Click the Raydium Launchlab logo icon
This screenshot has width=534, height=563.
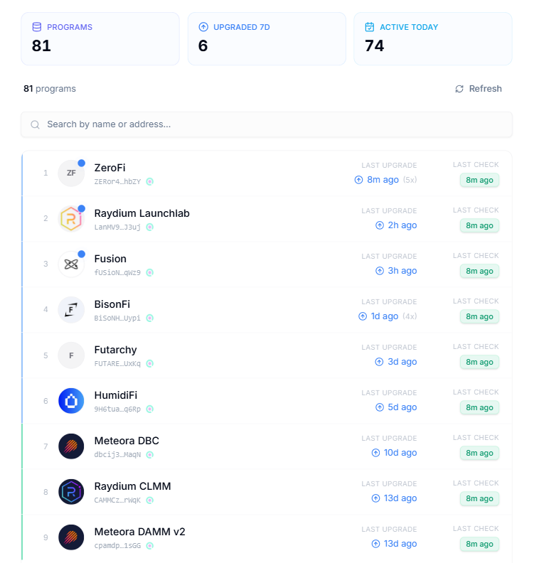tap(71, 219)
